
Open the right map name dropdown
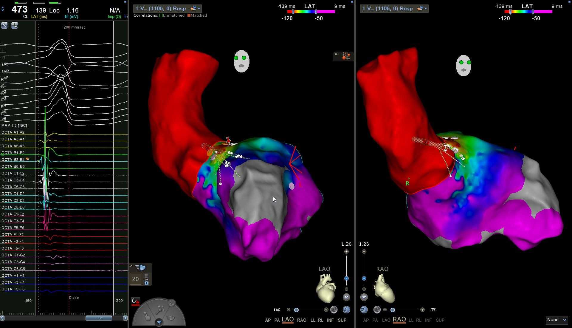click(394, 8)
